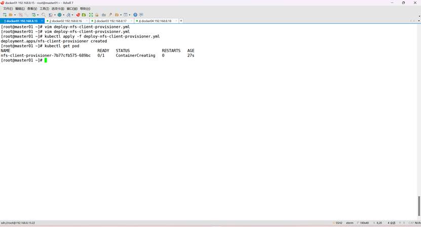
Task: Open the 文件 (File) menu
Action: click(x=8, y=9)
